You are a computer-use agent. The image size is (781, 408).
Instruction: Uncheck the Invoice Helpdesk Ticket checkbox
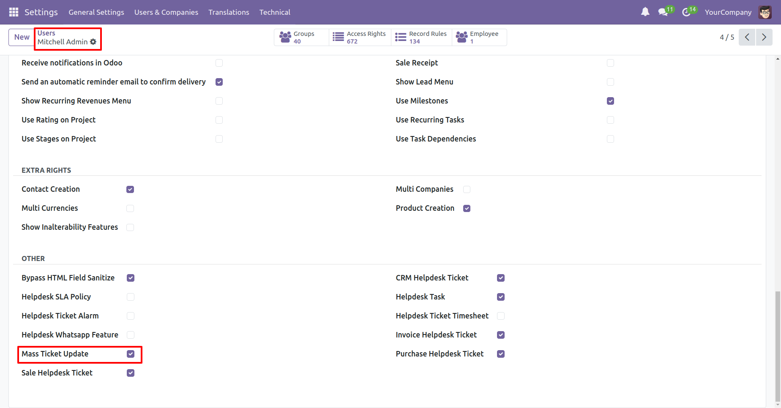pos(501,335)
